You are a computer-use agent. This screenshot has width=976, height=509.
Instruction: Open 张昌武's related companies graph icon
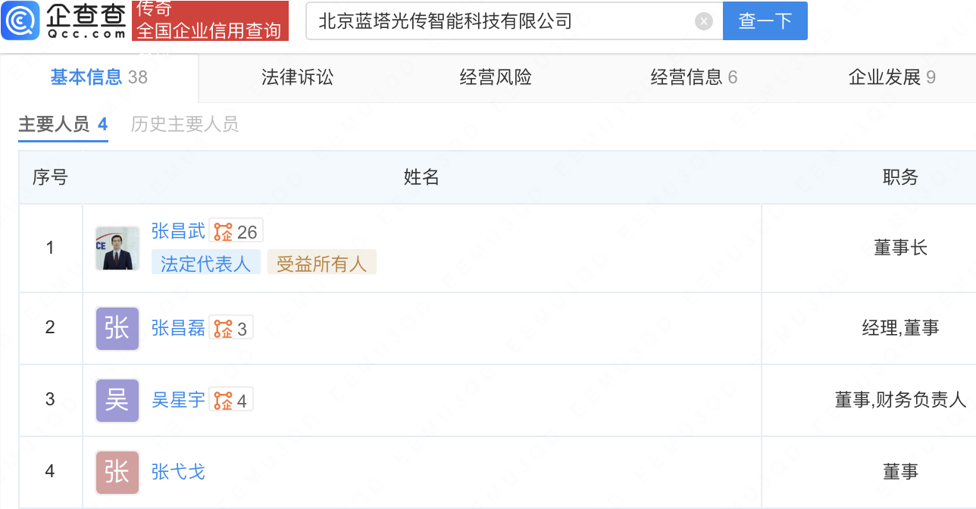pyautogui.click(x=223, y=231)
